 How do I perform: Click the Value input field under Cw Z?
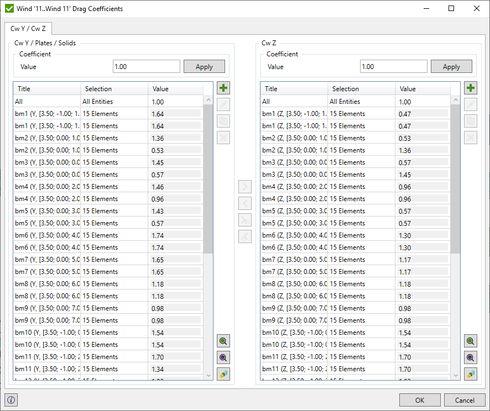pos(393,66)
